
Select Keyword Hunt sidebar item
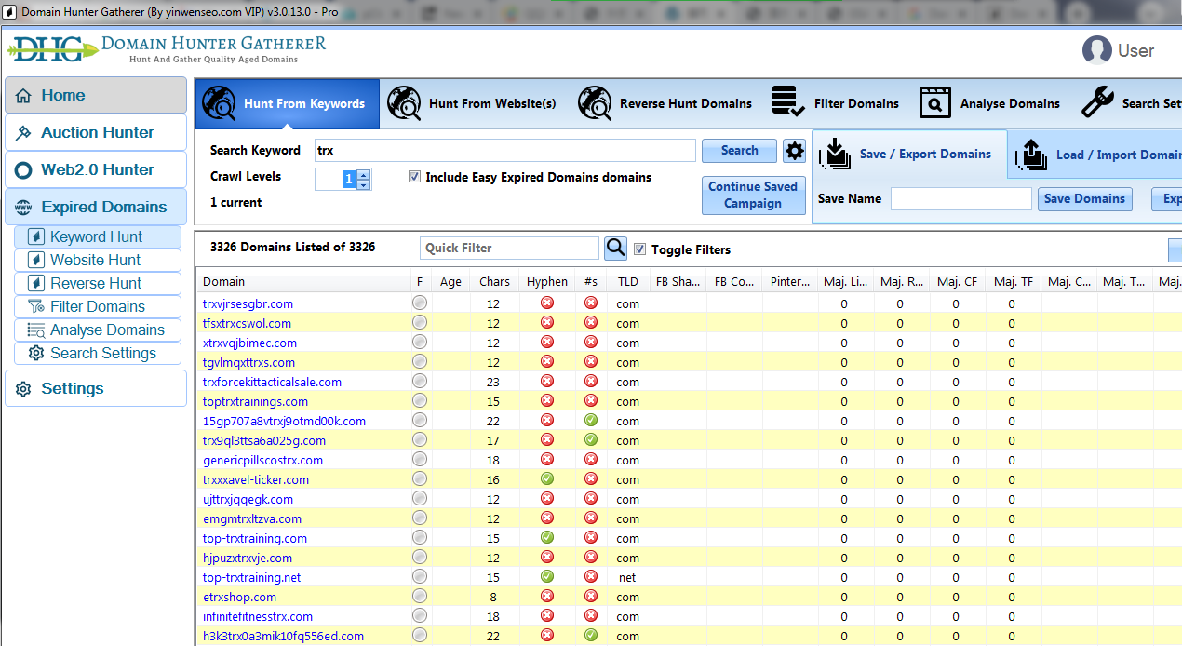pos(98,236)
